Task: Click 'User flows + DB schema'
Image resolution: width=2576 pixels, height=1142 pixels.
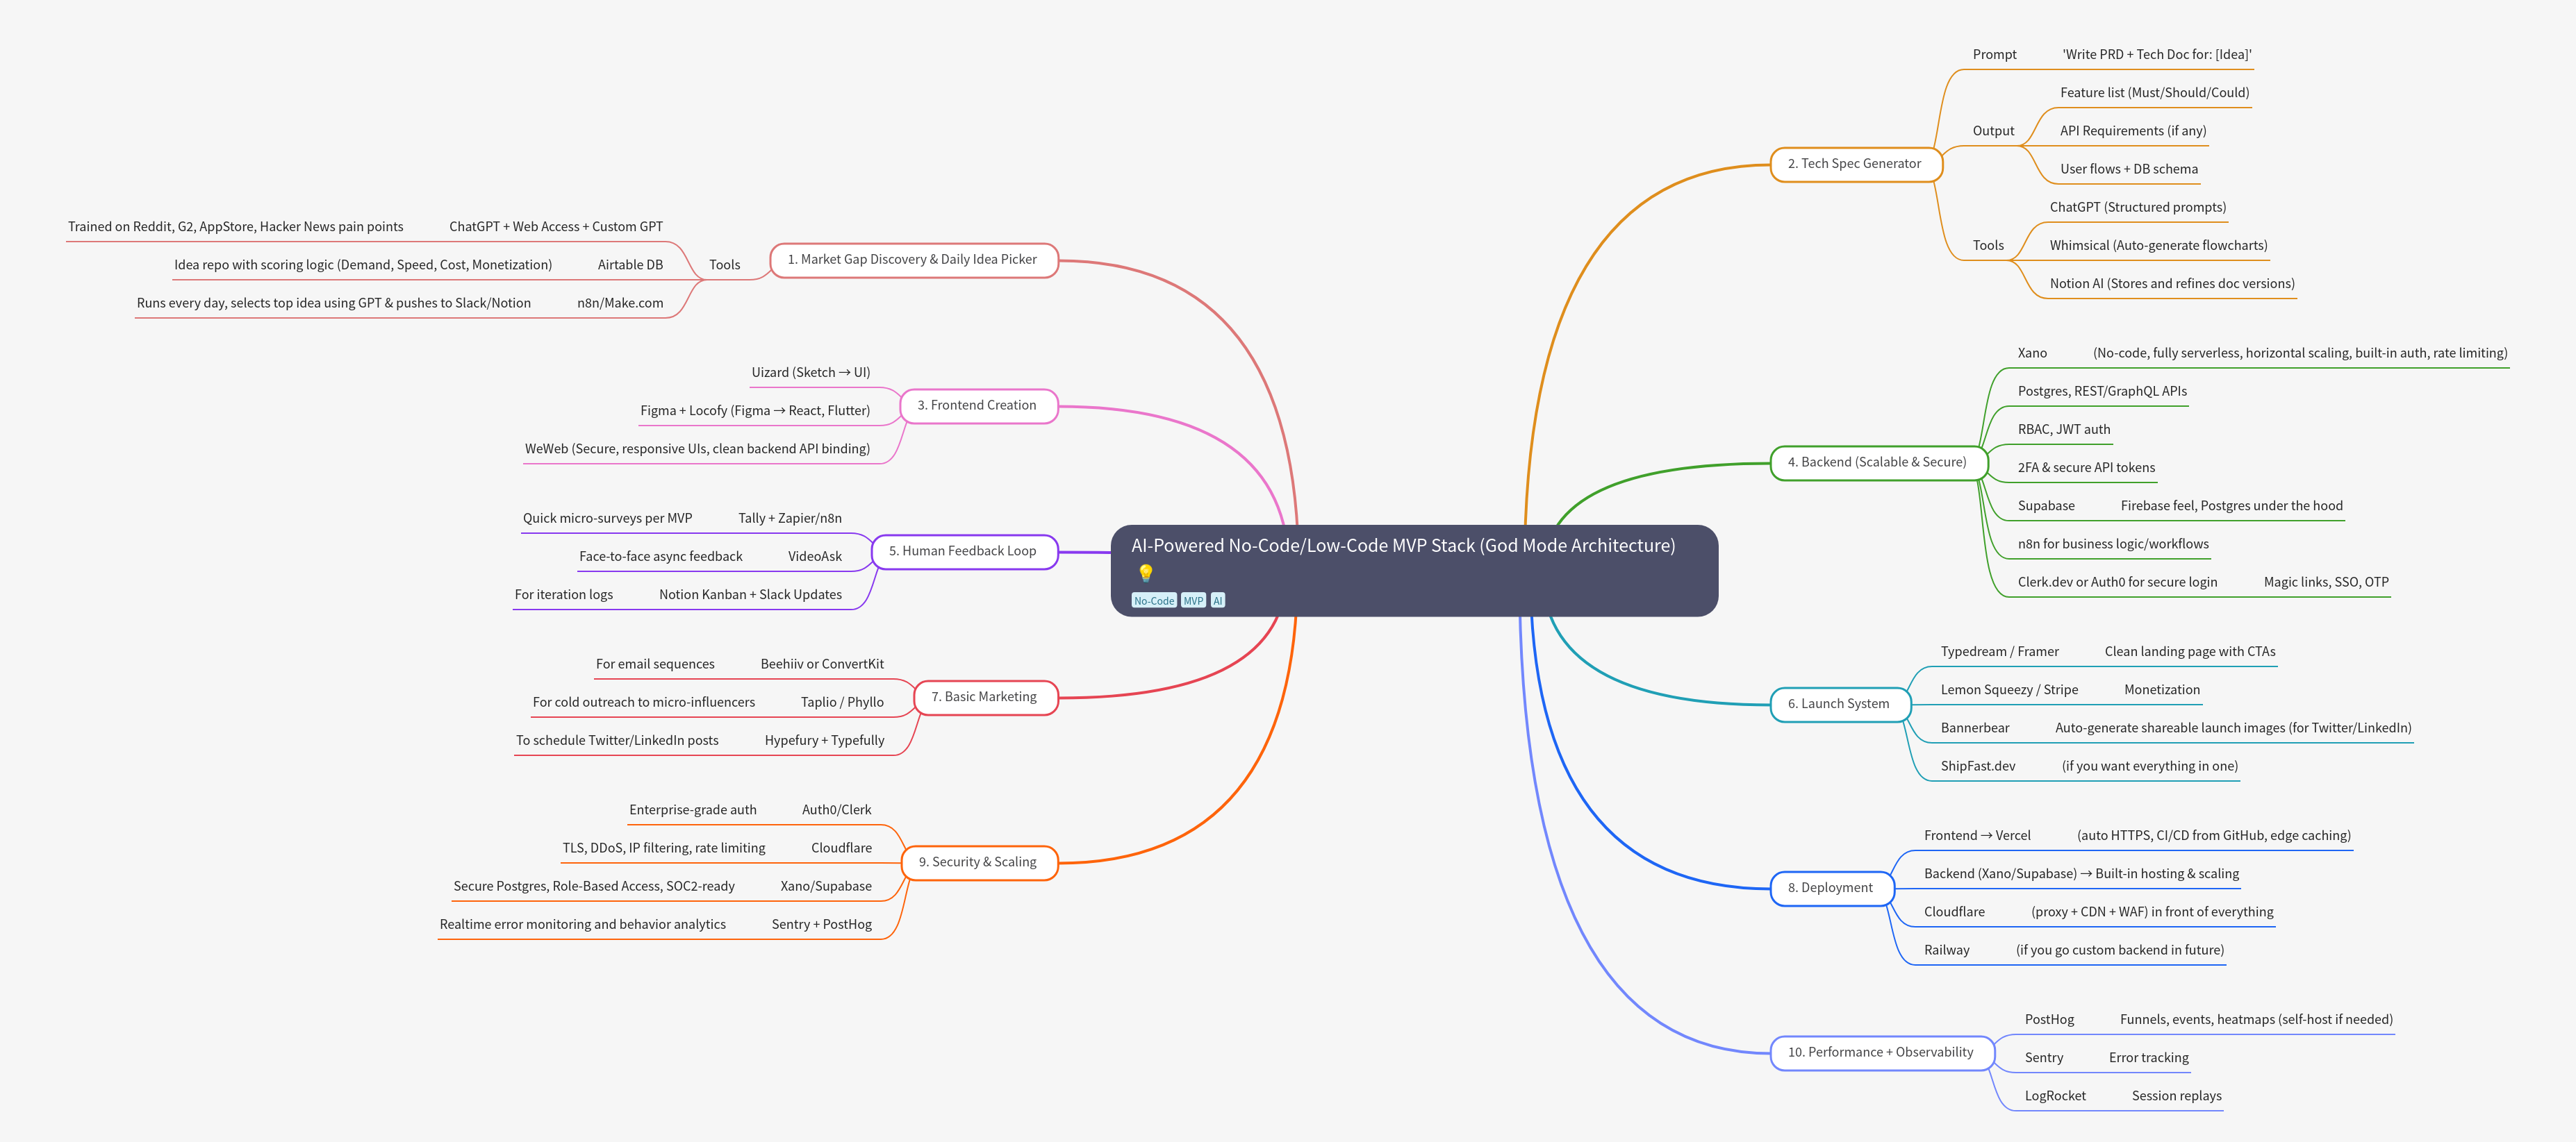Action: 2129,170
